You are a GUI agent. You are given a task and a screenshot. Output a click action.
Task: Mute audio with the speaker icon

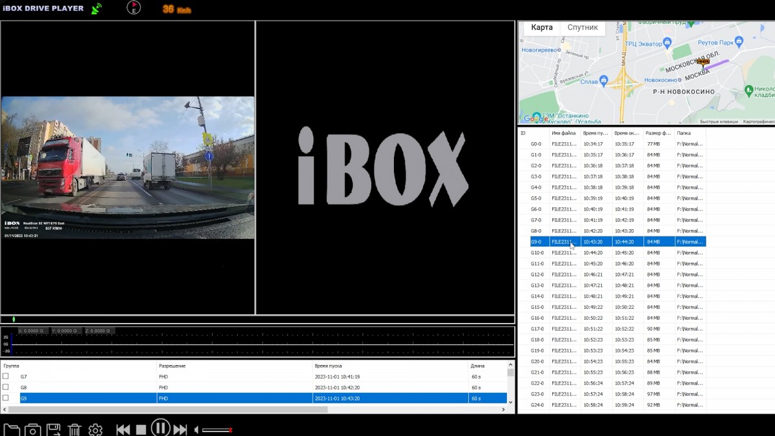click(197, 430)
